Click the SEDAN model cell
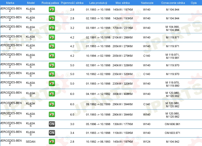202x146 pixels. pos(30,142)
